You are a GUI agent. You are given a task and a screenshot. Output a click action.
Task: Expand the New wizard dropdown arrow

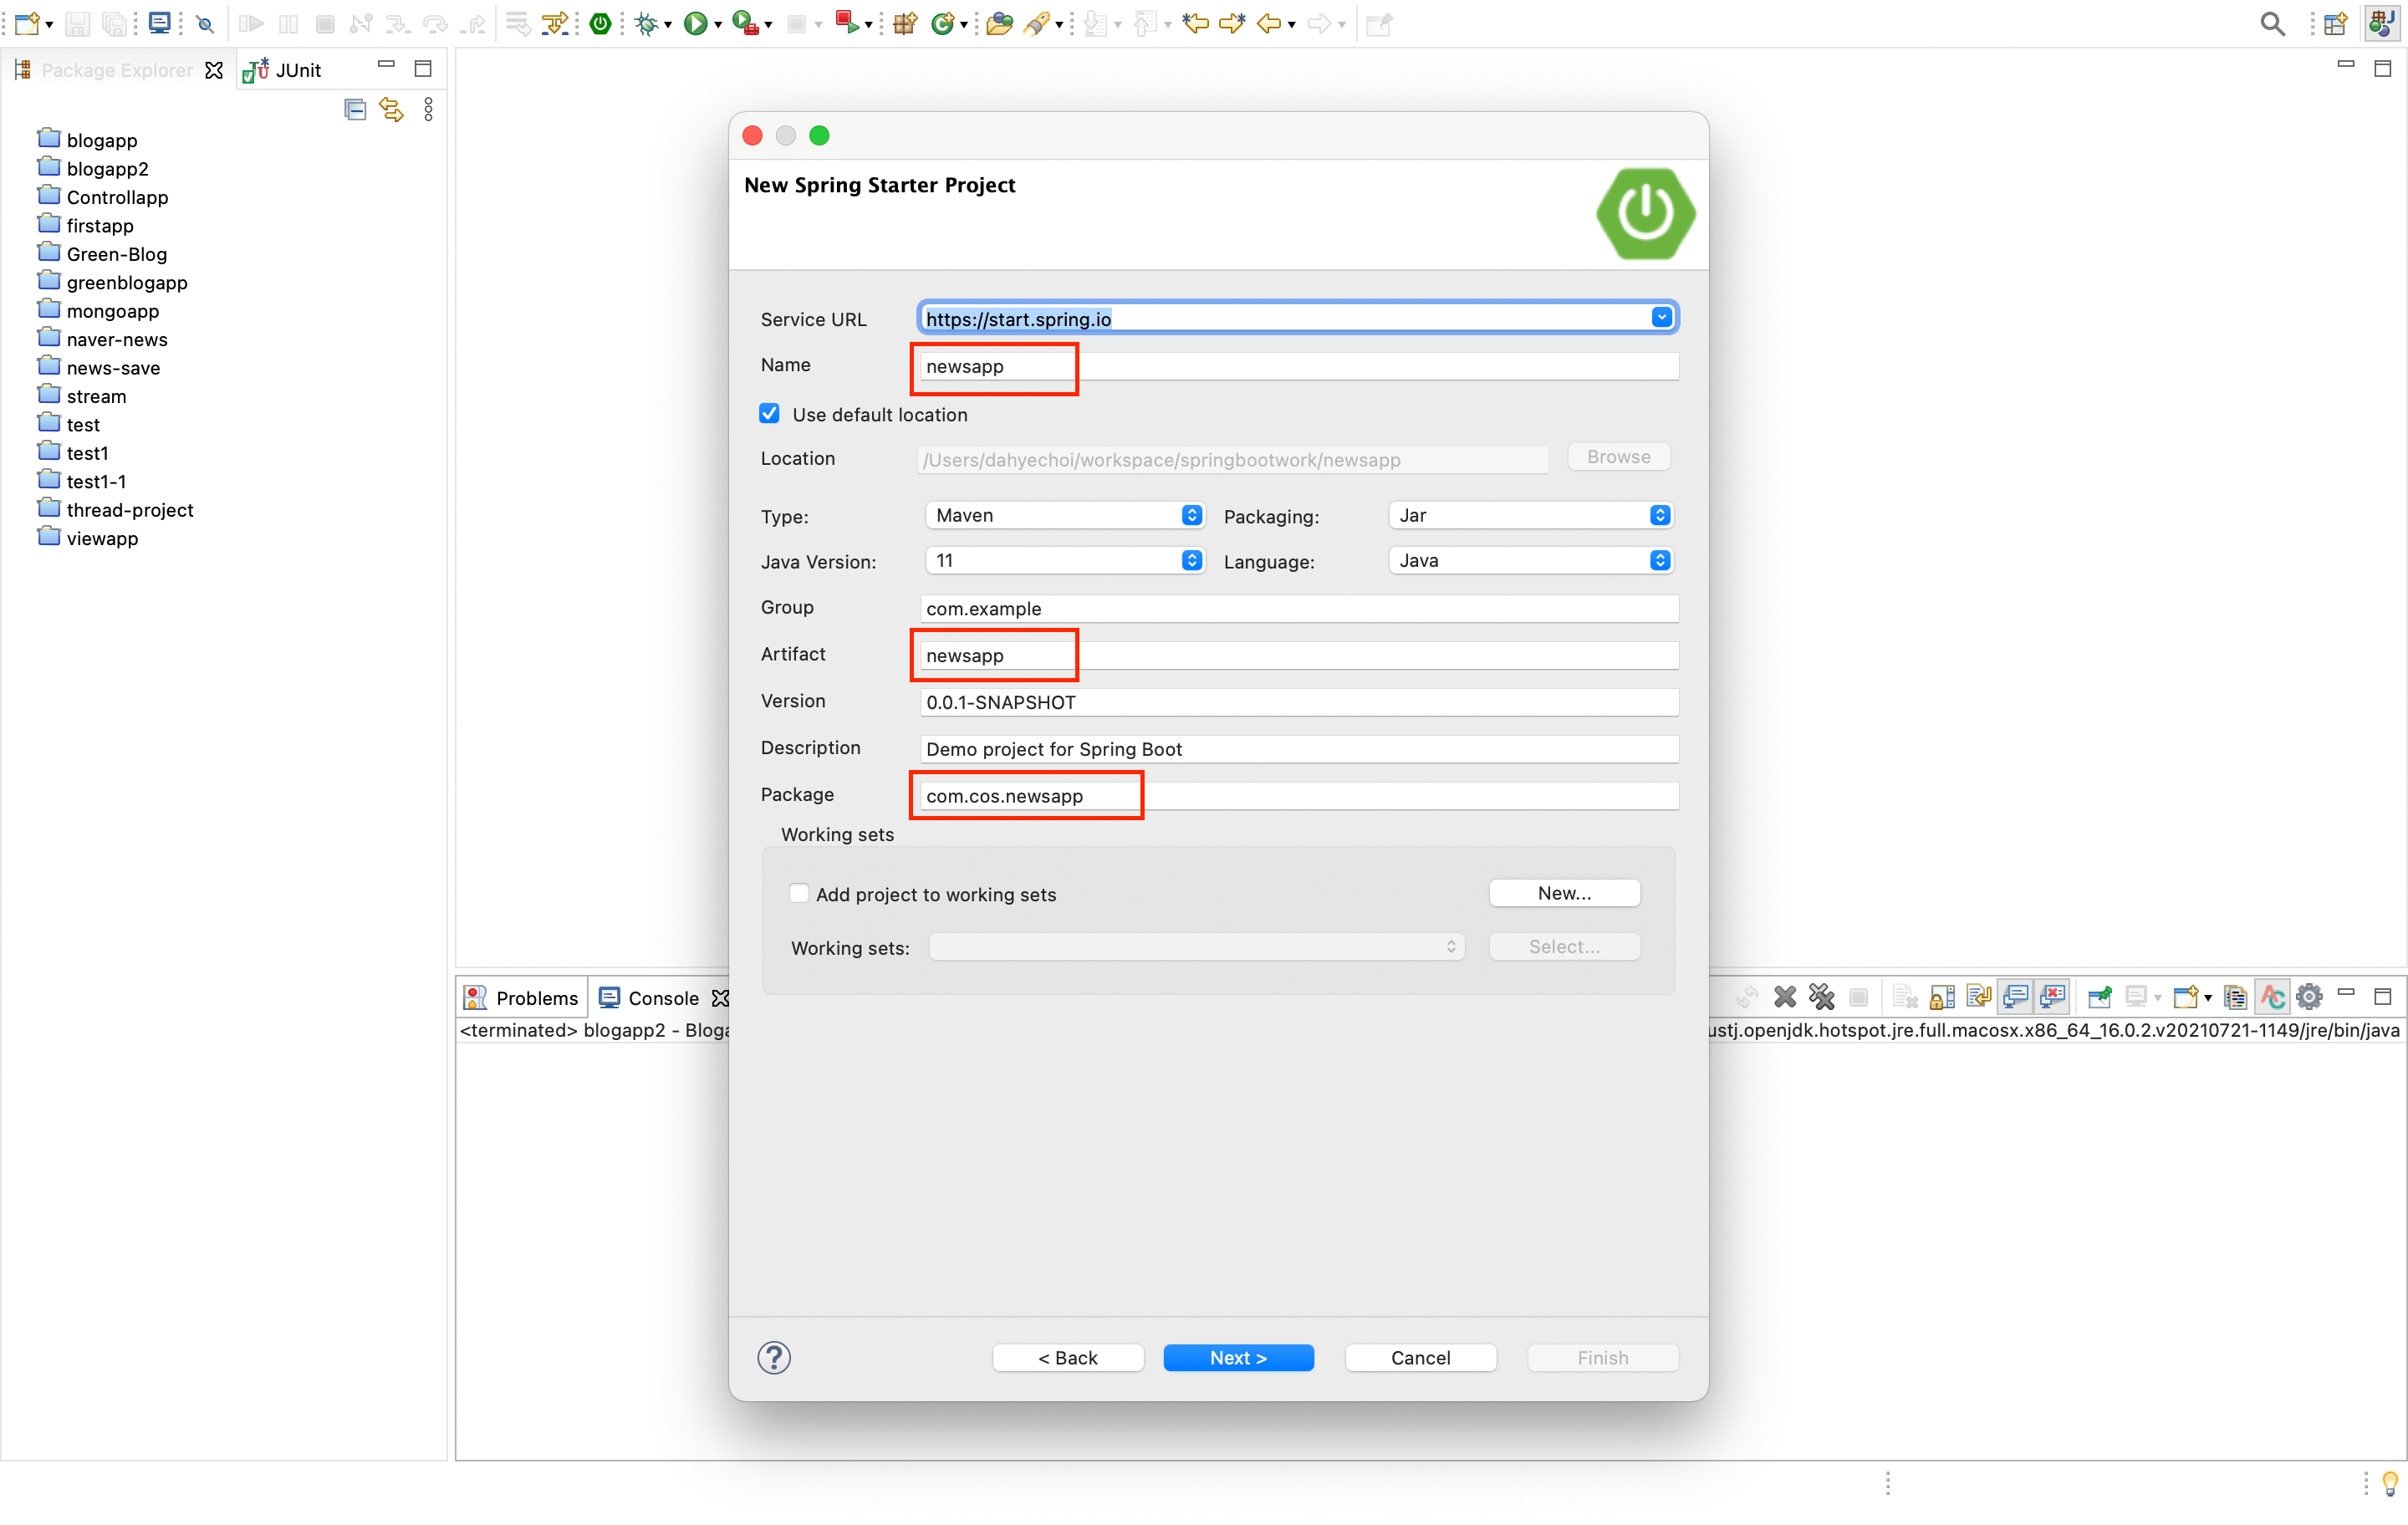(49, 25)
